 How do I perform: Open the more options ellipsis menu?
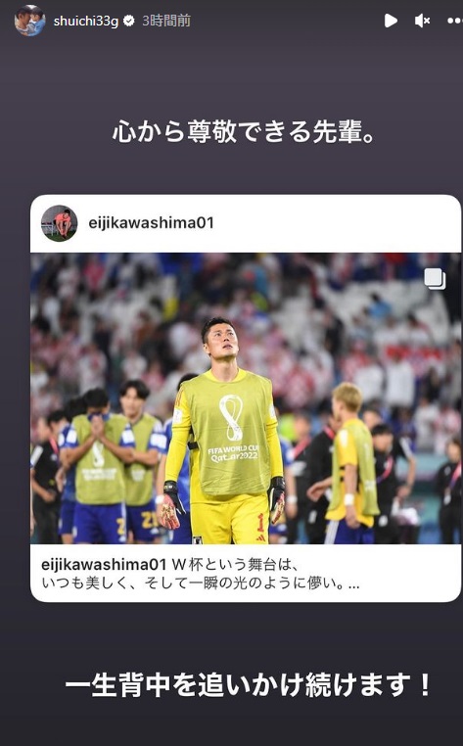[455, 21]
